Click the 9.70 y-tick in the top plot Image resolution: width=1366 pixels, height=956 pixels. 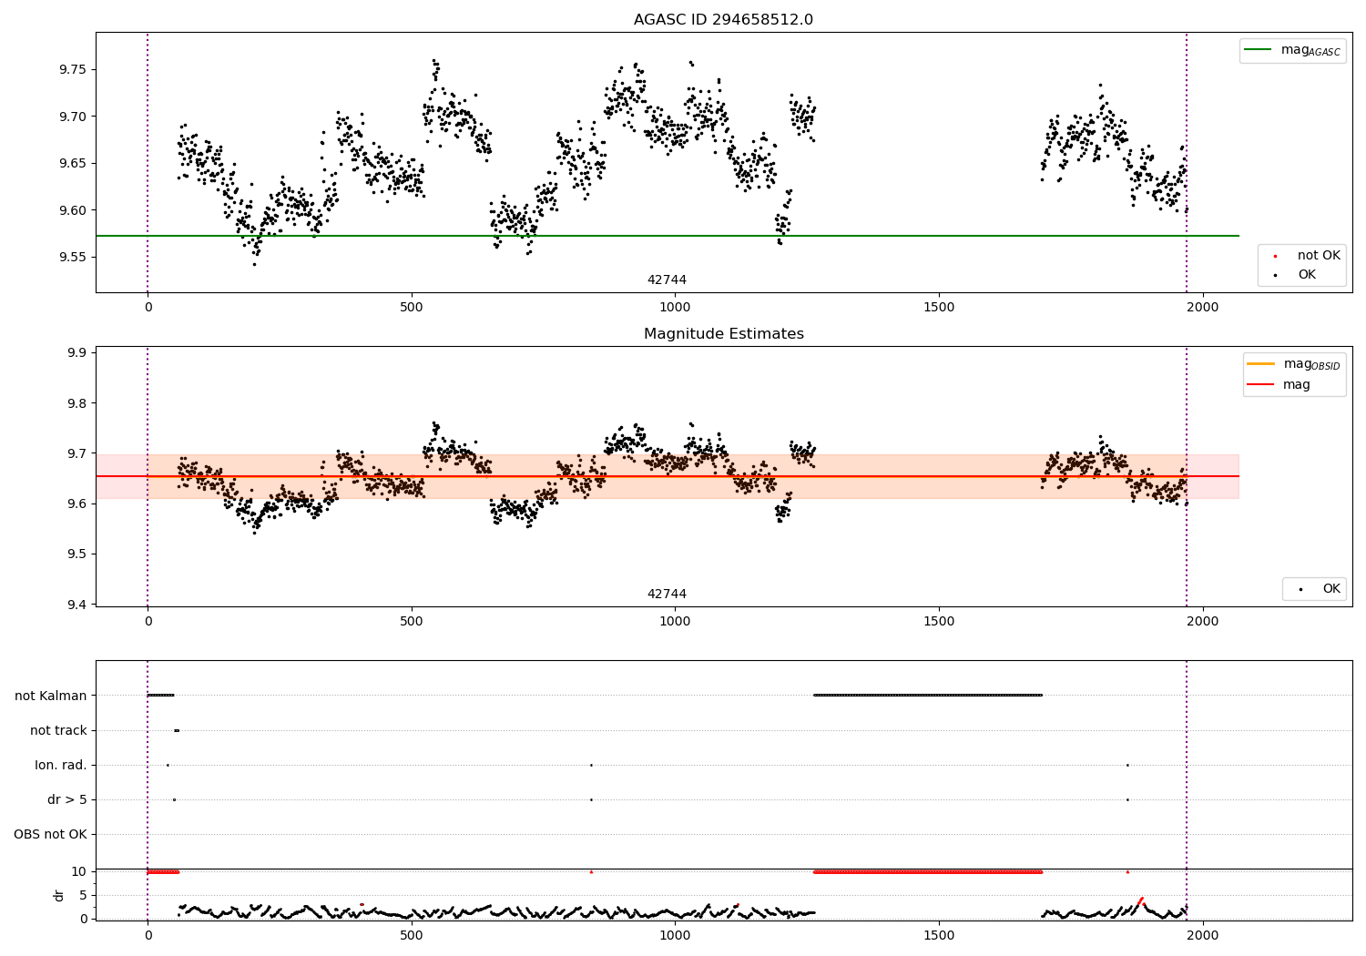pos(72,117)
